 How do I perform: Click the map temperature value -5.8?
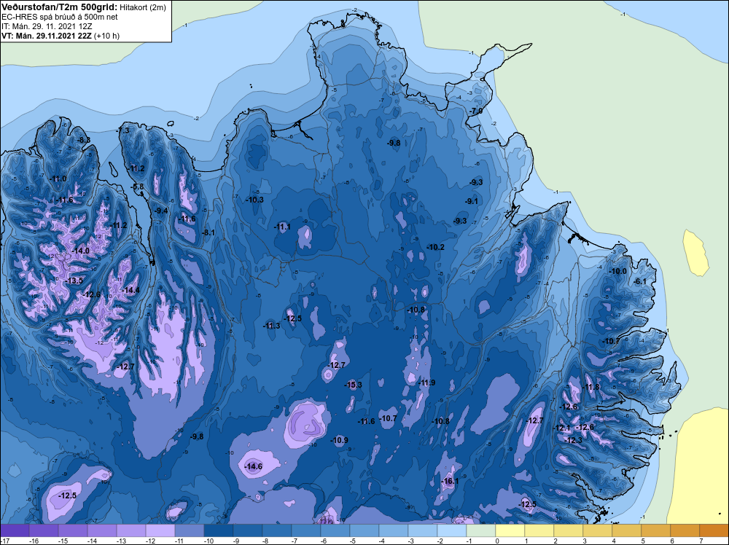pyautogui.click(x=138, y=187)
